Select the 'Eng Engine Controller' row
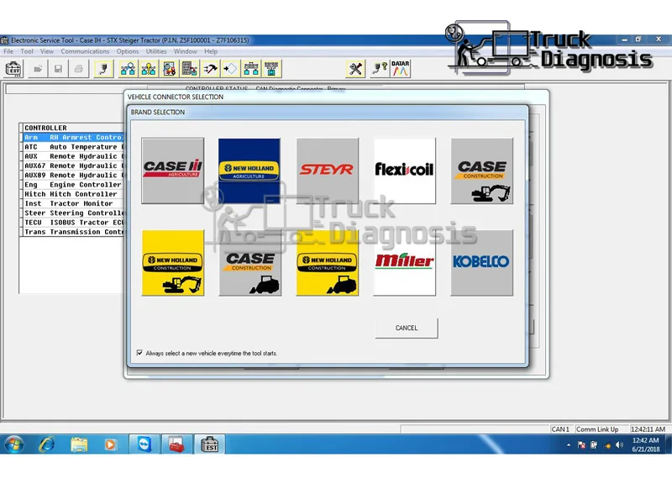This screenshot has width=672, height=504. 73,185
